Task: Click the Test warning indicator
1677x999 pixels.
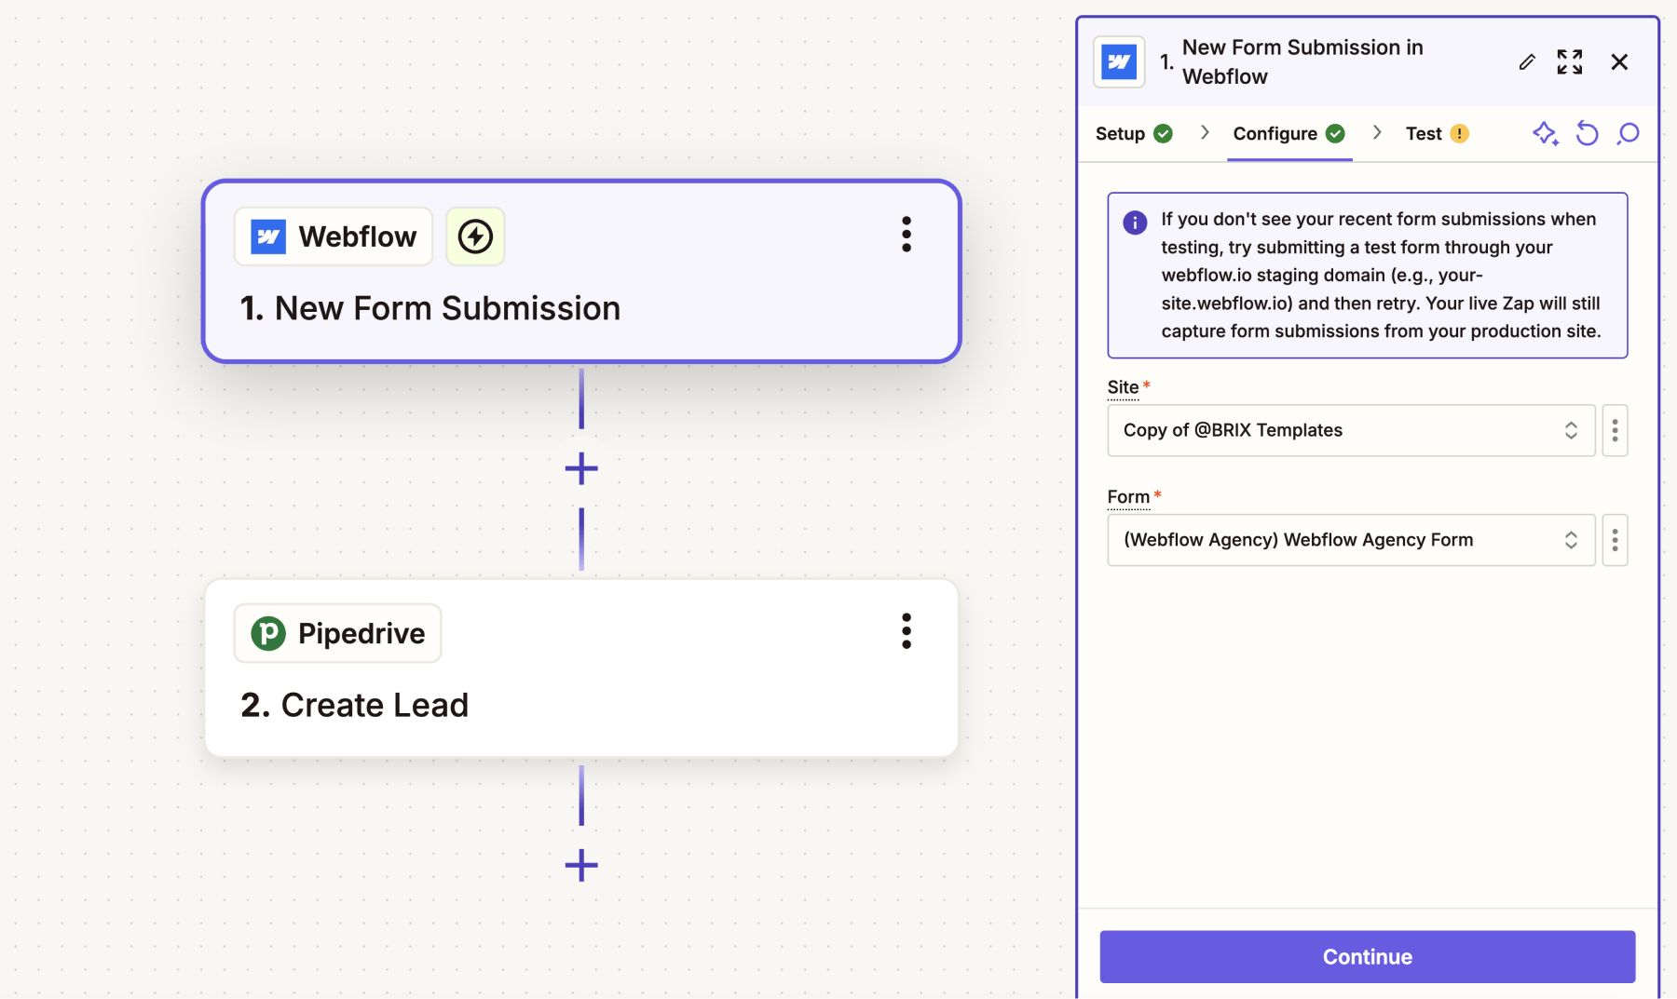Action: click(x=1460, y=134)
